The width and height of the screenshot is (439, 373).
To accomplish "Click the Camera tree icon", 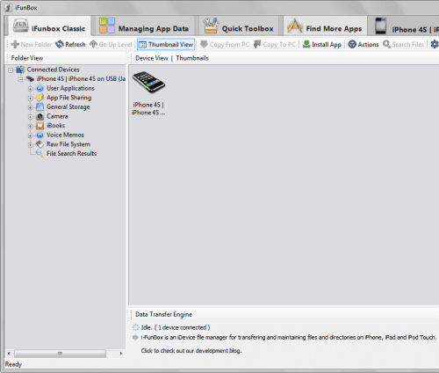I will 40,116.
